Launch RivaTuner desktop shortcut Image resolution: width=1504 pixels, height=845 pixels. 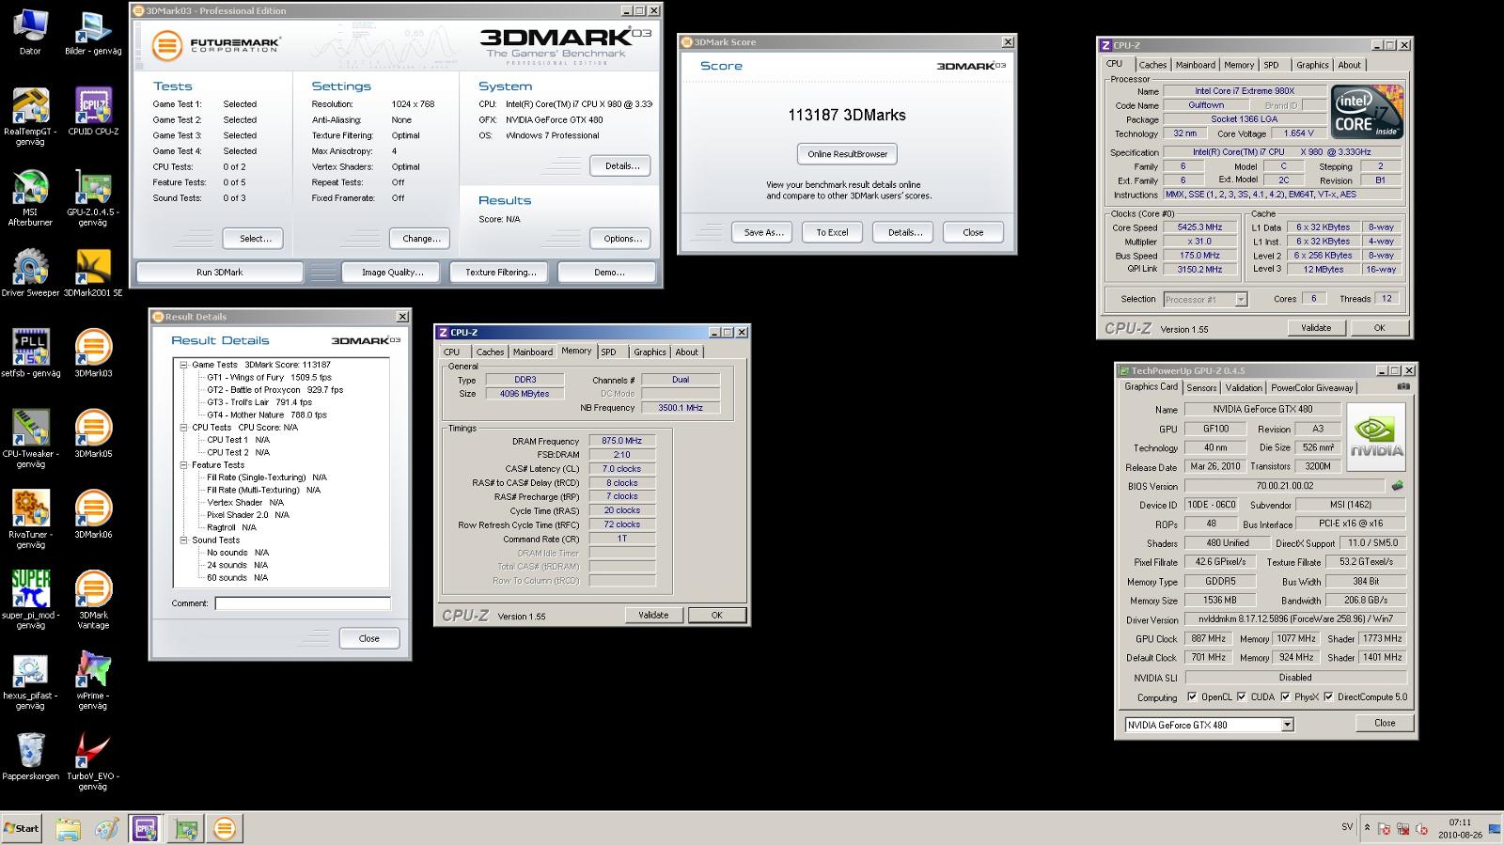click(30, 519)
